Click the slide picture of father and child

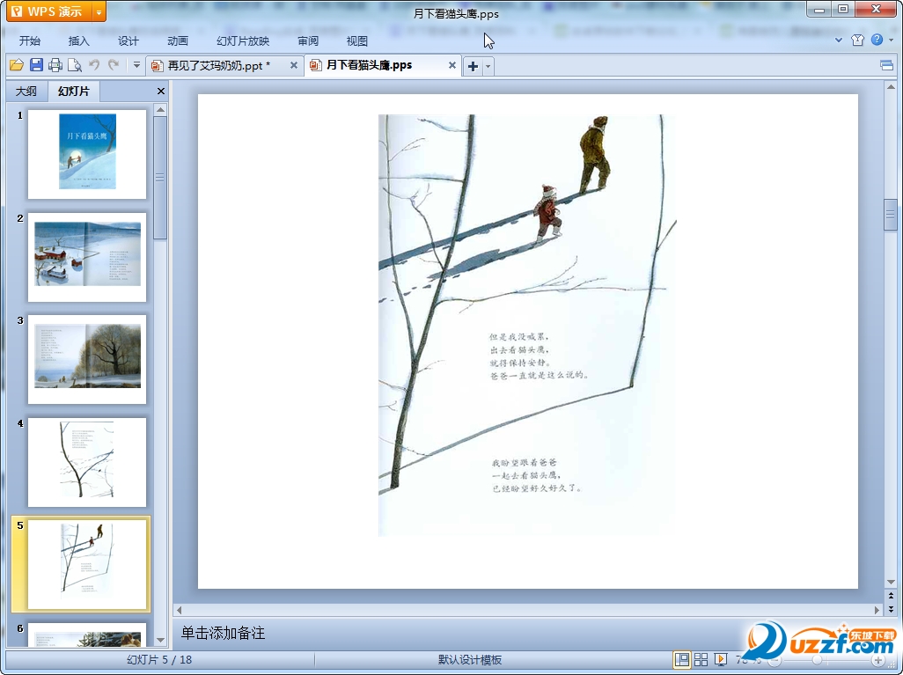[527, 326]
